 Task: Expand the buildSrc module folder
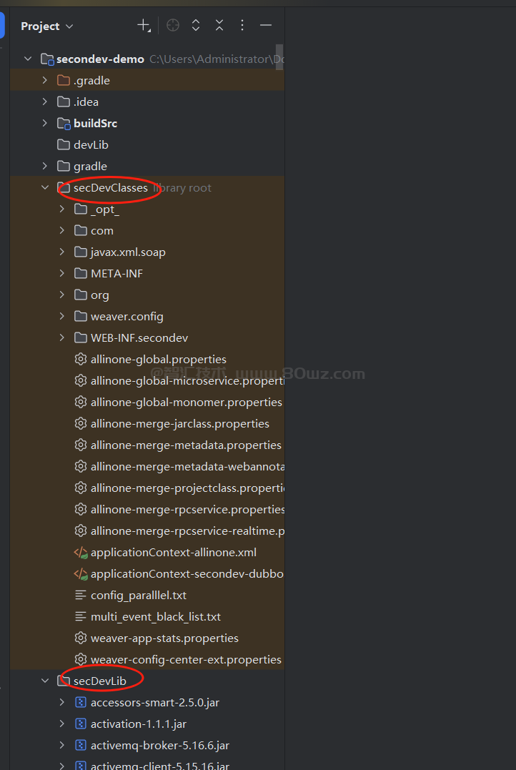click(x=45, y=124)
